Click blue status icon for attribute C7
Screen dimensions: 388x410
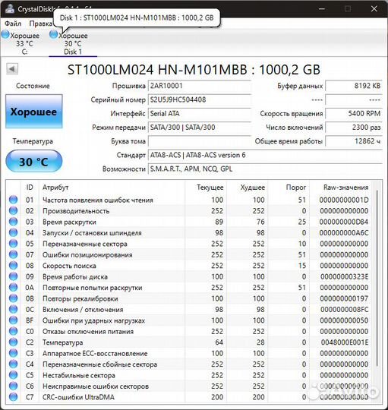(x=13, y=397)
